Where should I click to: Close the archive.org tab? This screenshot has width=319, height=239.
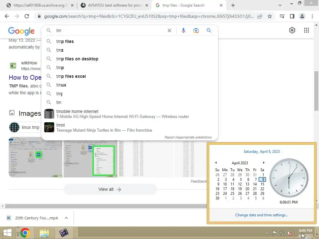coord(72,6)
